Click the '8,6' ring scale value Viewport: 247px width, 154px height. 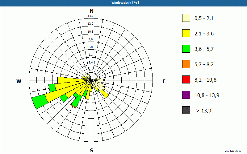[x=90, y=39]
